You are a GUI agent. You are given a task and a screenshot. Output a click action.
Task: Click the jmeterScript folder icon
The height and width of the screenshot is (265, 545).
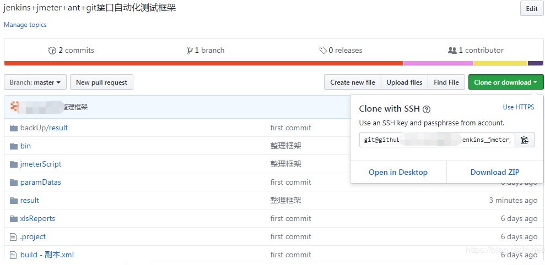tap(14, 164)
